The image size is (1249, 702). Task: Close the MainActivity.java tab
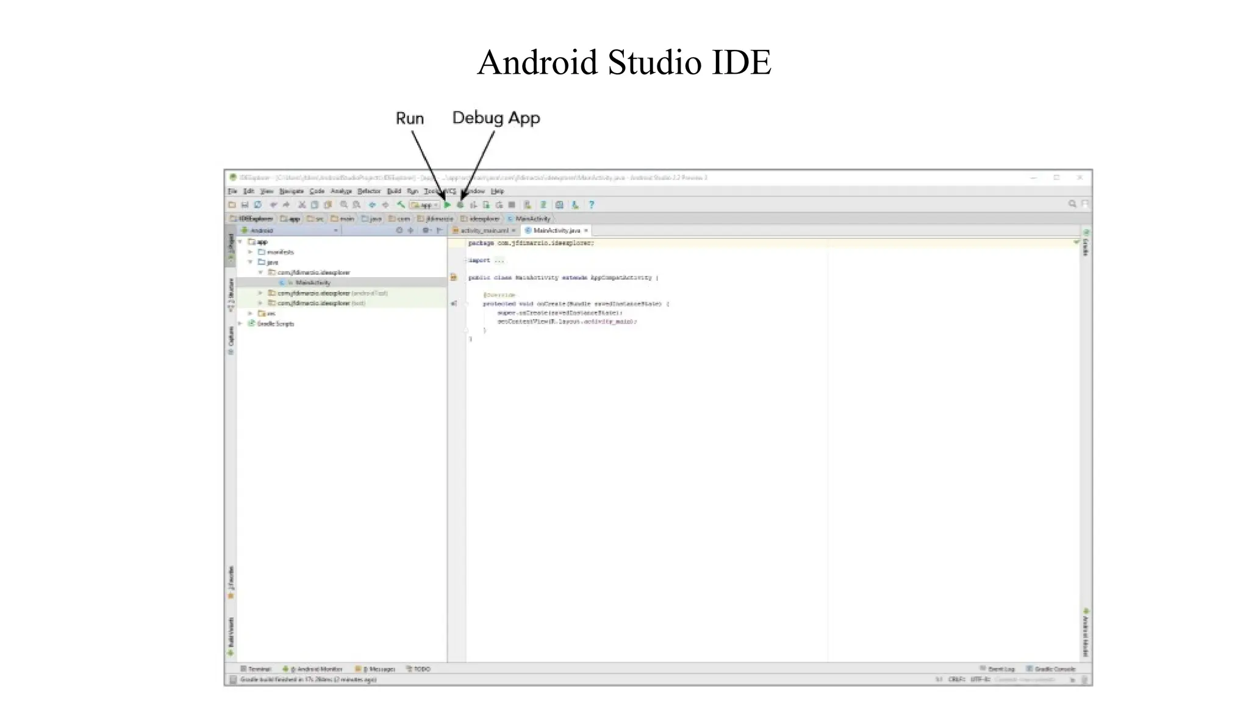(x=586, y=230)
